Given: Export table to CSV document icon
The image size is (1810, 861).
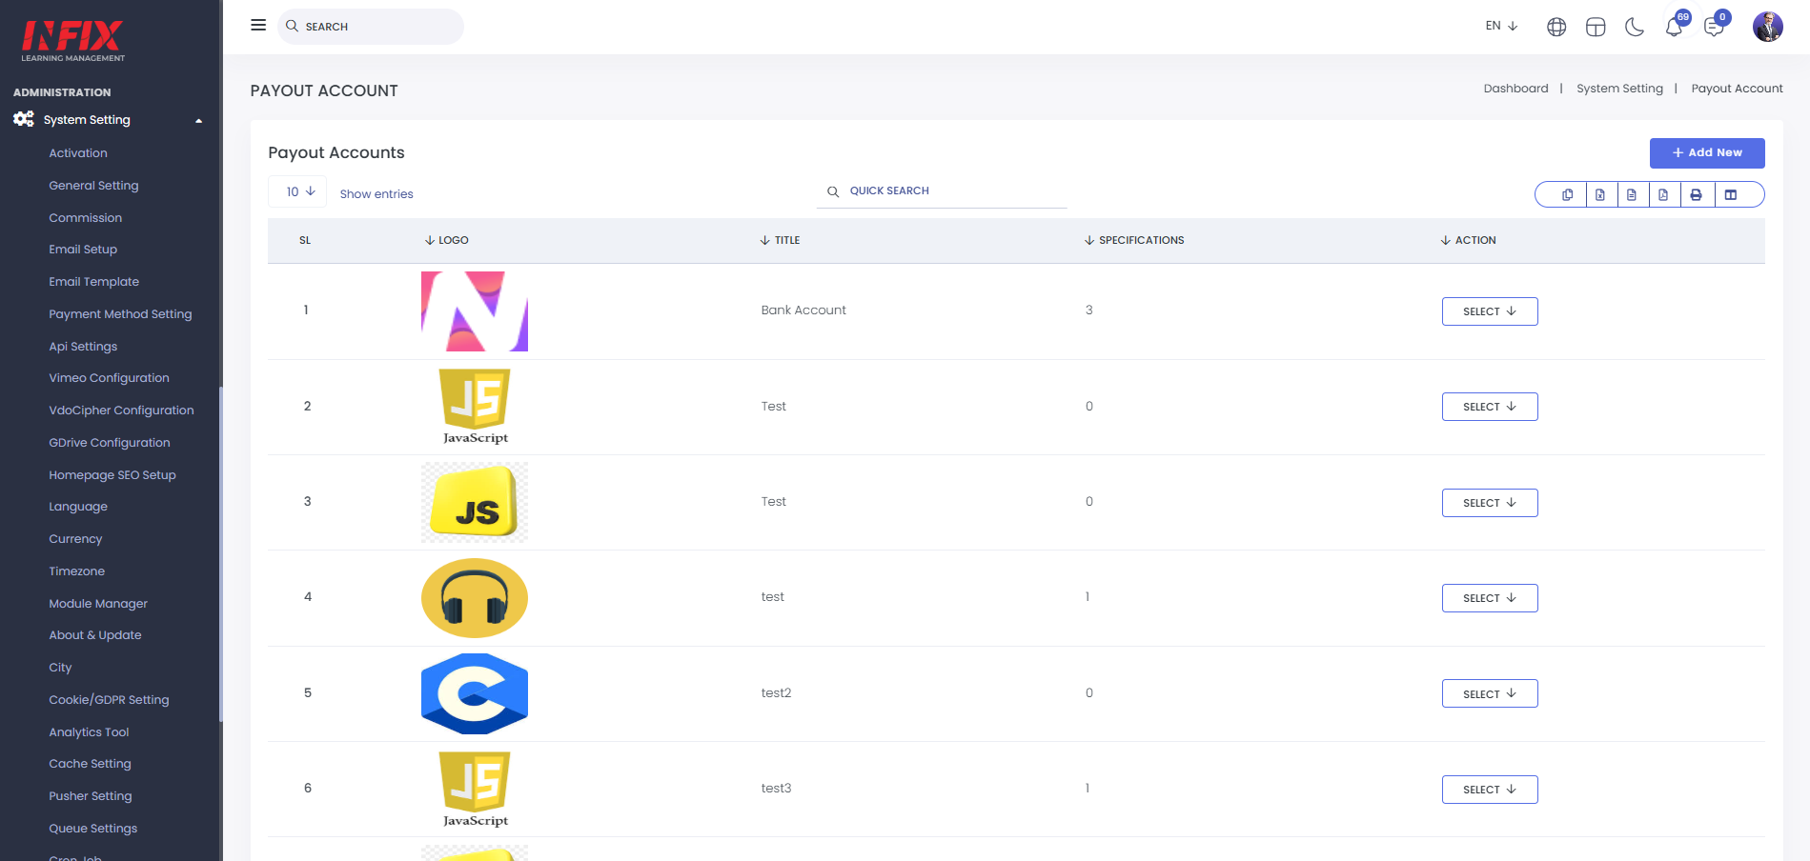Looking at the screenshot, I should click(1632, 194).
